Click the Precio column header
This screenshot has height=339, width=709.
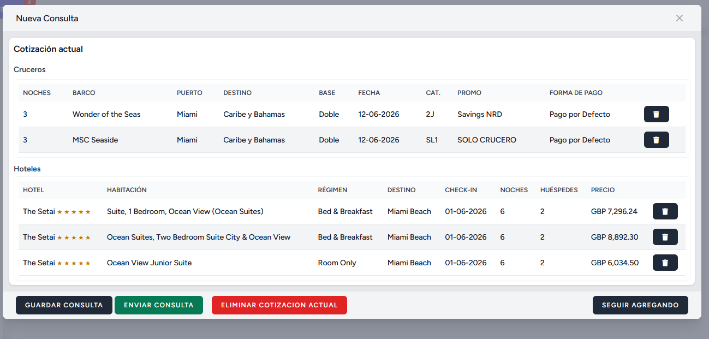coord(603,190)
